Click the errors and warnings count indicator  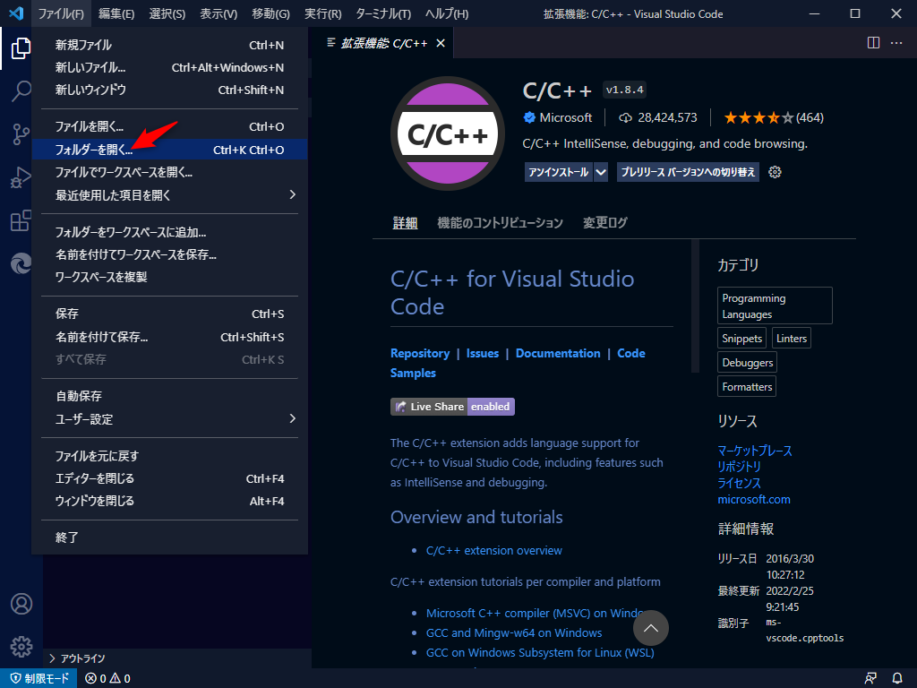(107, 679)
